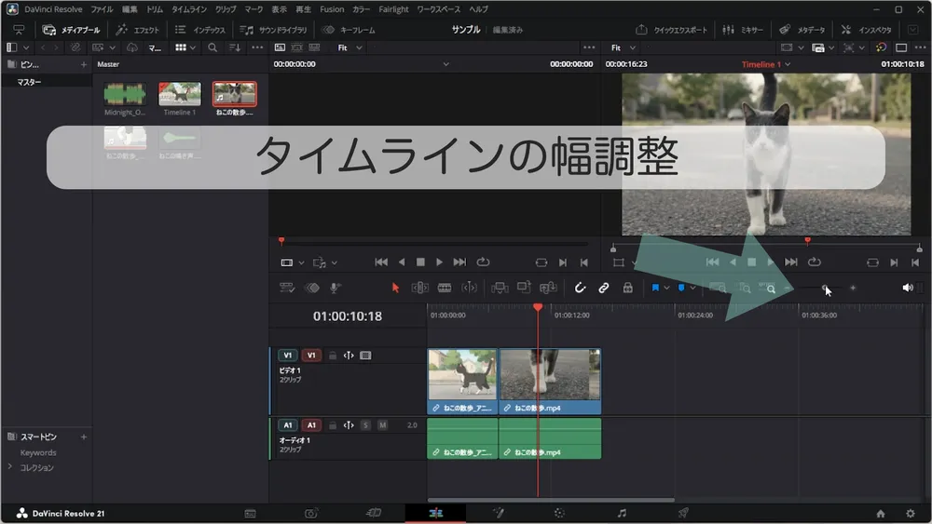Click the voiceover microphone icon

[x=336, y=288]
